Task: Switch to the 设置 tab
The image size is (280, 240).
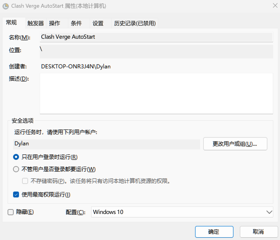Action: pyautogui.click(x=98, y=23)
